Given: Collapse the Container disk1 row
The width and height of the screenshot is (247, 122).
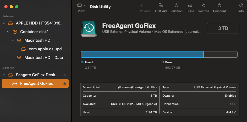Looking at the screenshot, I should [8, 32].
